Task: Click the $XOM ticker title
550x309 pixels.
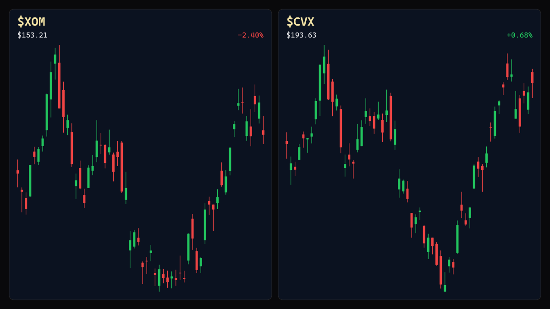Action: (31, 22)
